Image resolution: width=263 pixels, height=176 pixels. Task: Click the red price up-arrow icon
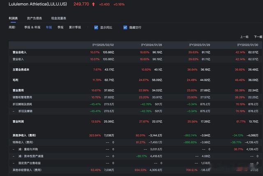[93, 4]
